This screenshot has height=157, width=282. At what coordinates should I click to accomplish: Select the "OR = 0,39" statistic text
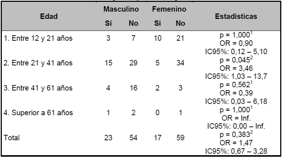coord(236,93)
